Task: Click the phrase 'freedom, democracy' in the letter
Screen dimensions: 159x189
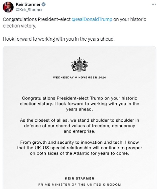Action: pos(113,126)
